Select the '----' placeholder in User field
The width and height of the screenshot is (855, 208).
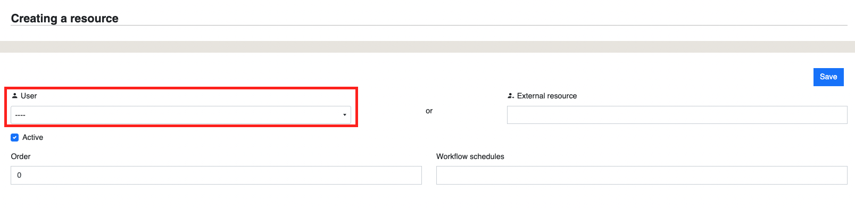[x=20, y=115]
